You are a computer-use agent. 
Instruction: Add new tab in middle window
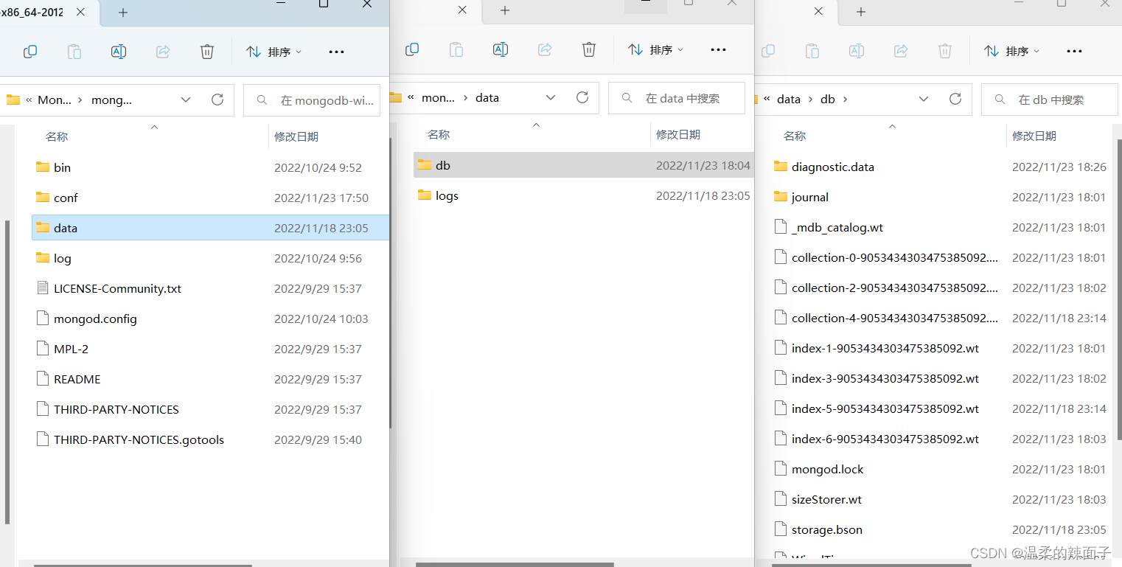point(505,10)
